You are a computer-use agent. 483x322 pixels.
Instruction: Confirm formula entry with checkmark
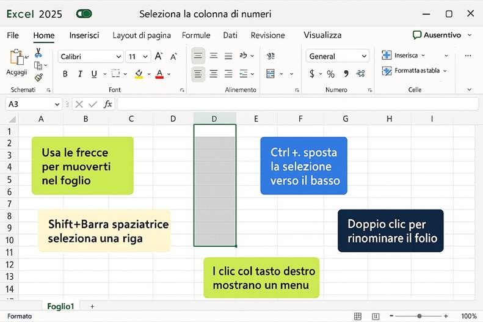coord(93,104)
